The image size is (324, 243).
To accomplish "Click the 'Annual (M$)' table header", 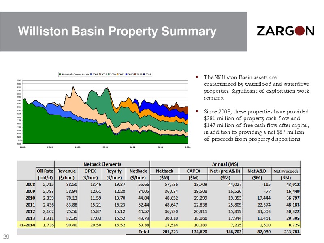I will 225,164.
